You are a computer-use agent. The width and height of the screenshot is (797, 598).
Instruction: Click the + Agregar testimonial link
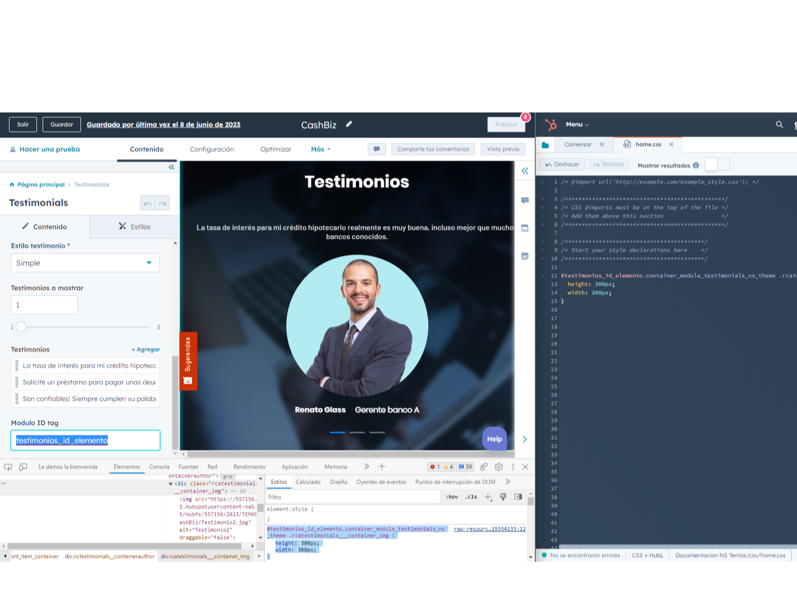click(x=146, y=349)
